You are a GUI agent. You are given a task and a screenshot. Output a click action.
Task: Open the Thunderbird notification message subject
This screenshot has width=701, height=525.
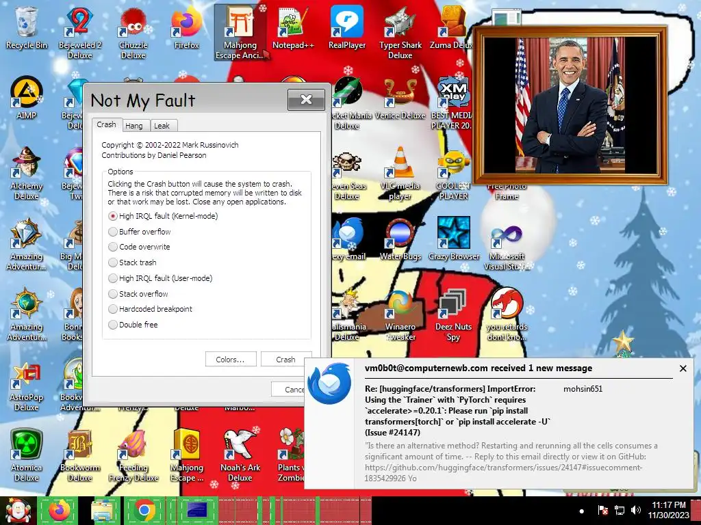458,411
